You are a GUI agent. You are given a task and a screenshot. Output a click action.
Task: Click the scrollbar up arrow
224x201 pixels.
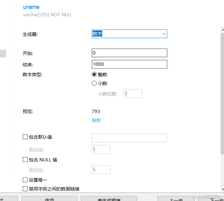(222, 30)
